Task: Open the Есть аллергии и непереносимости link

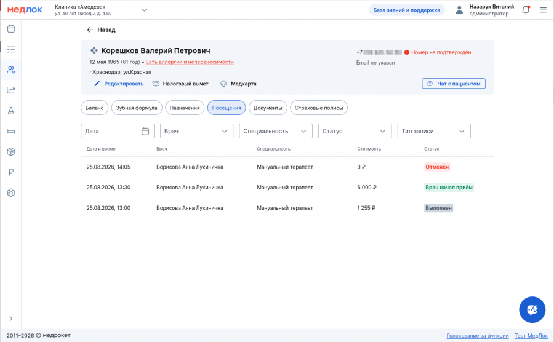Action: click(190, 62)
